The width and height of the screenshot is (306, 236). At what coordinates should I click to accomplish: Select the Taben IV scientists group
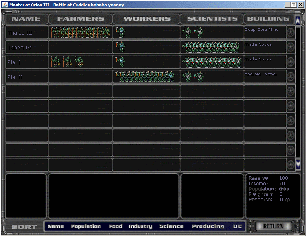click(211, 48)
